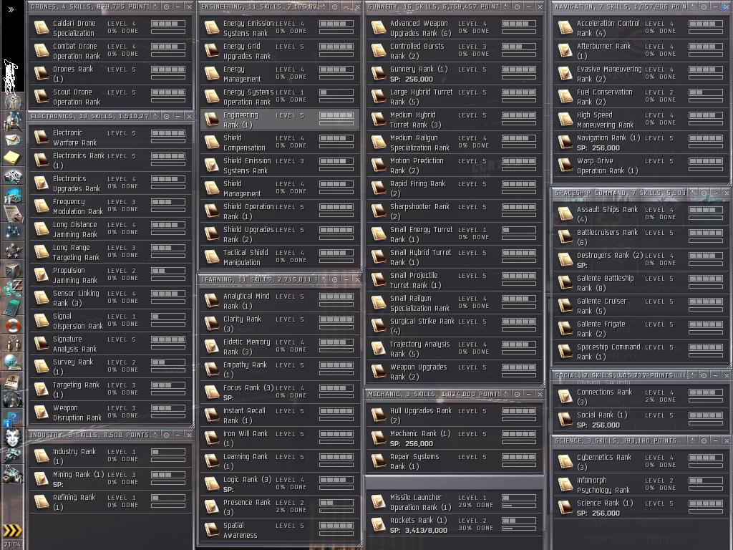Select the Long Distance Jamming skill
Viewport: 733px width, 550px height.
coord(110,229)
